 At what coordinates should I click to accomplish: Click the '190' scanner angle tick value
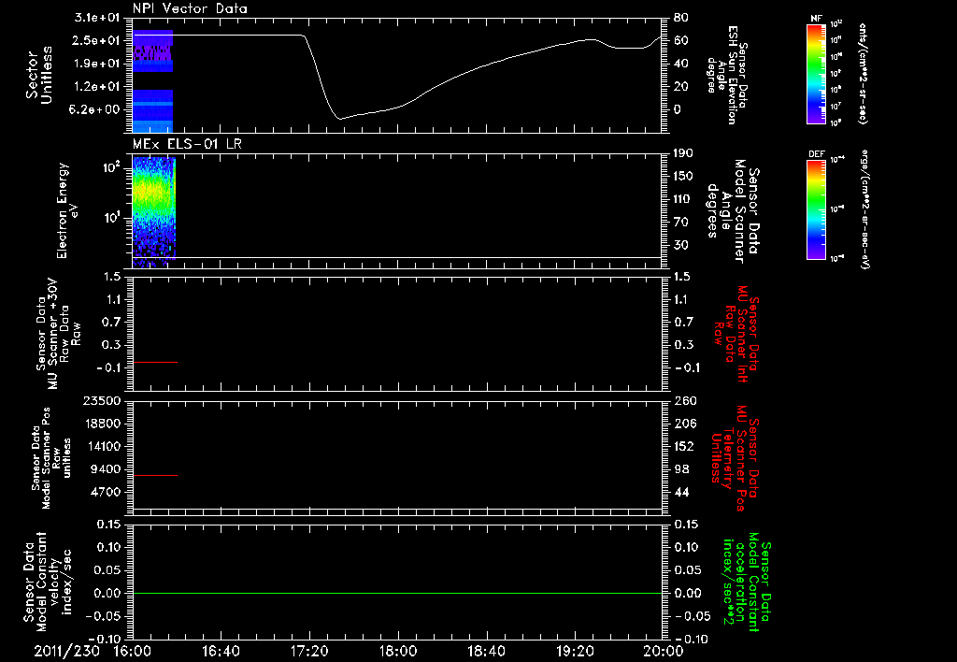(x=683, y=153)
